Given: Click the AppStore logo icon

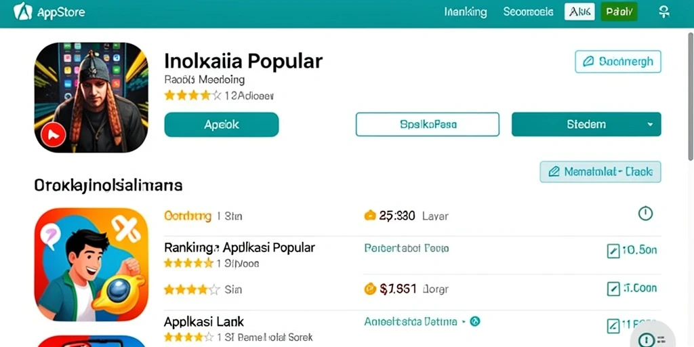Looking at the screenshot, I should [x=23, y=12].
